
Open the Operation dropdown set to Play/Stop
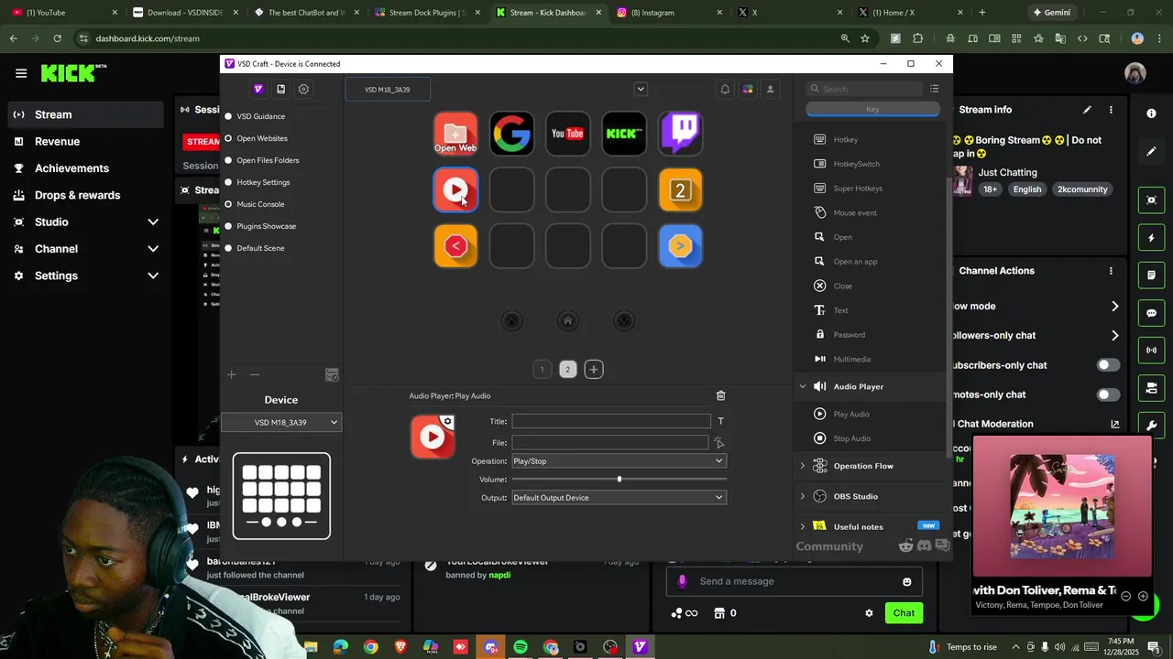click(x=619, y=461)
